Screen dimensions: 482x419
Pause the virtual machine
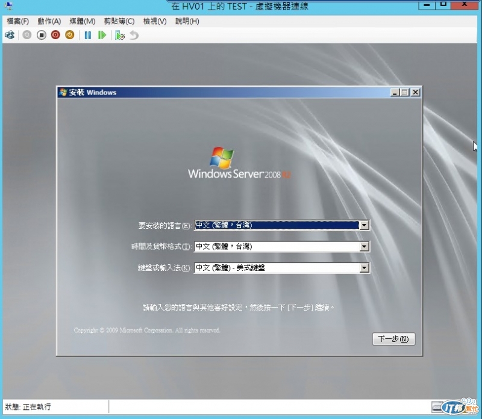(87, 36)
